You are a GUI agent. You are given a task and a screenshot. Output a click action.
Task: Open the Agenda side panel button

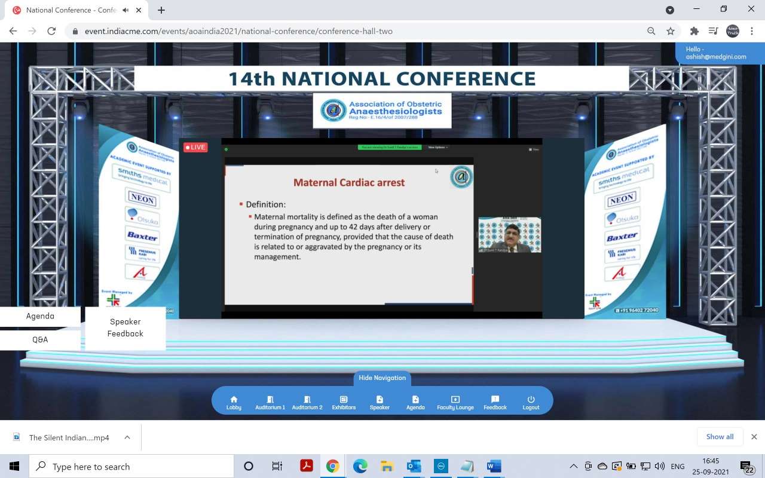pyautogui.click(x=40, y=316)
